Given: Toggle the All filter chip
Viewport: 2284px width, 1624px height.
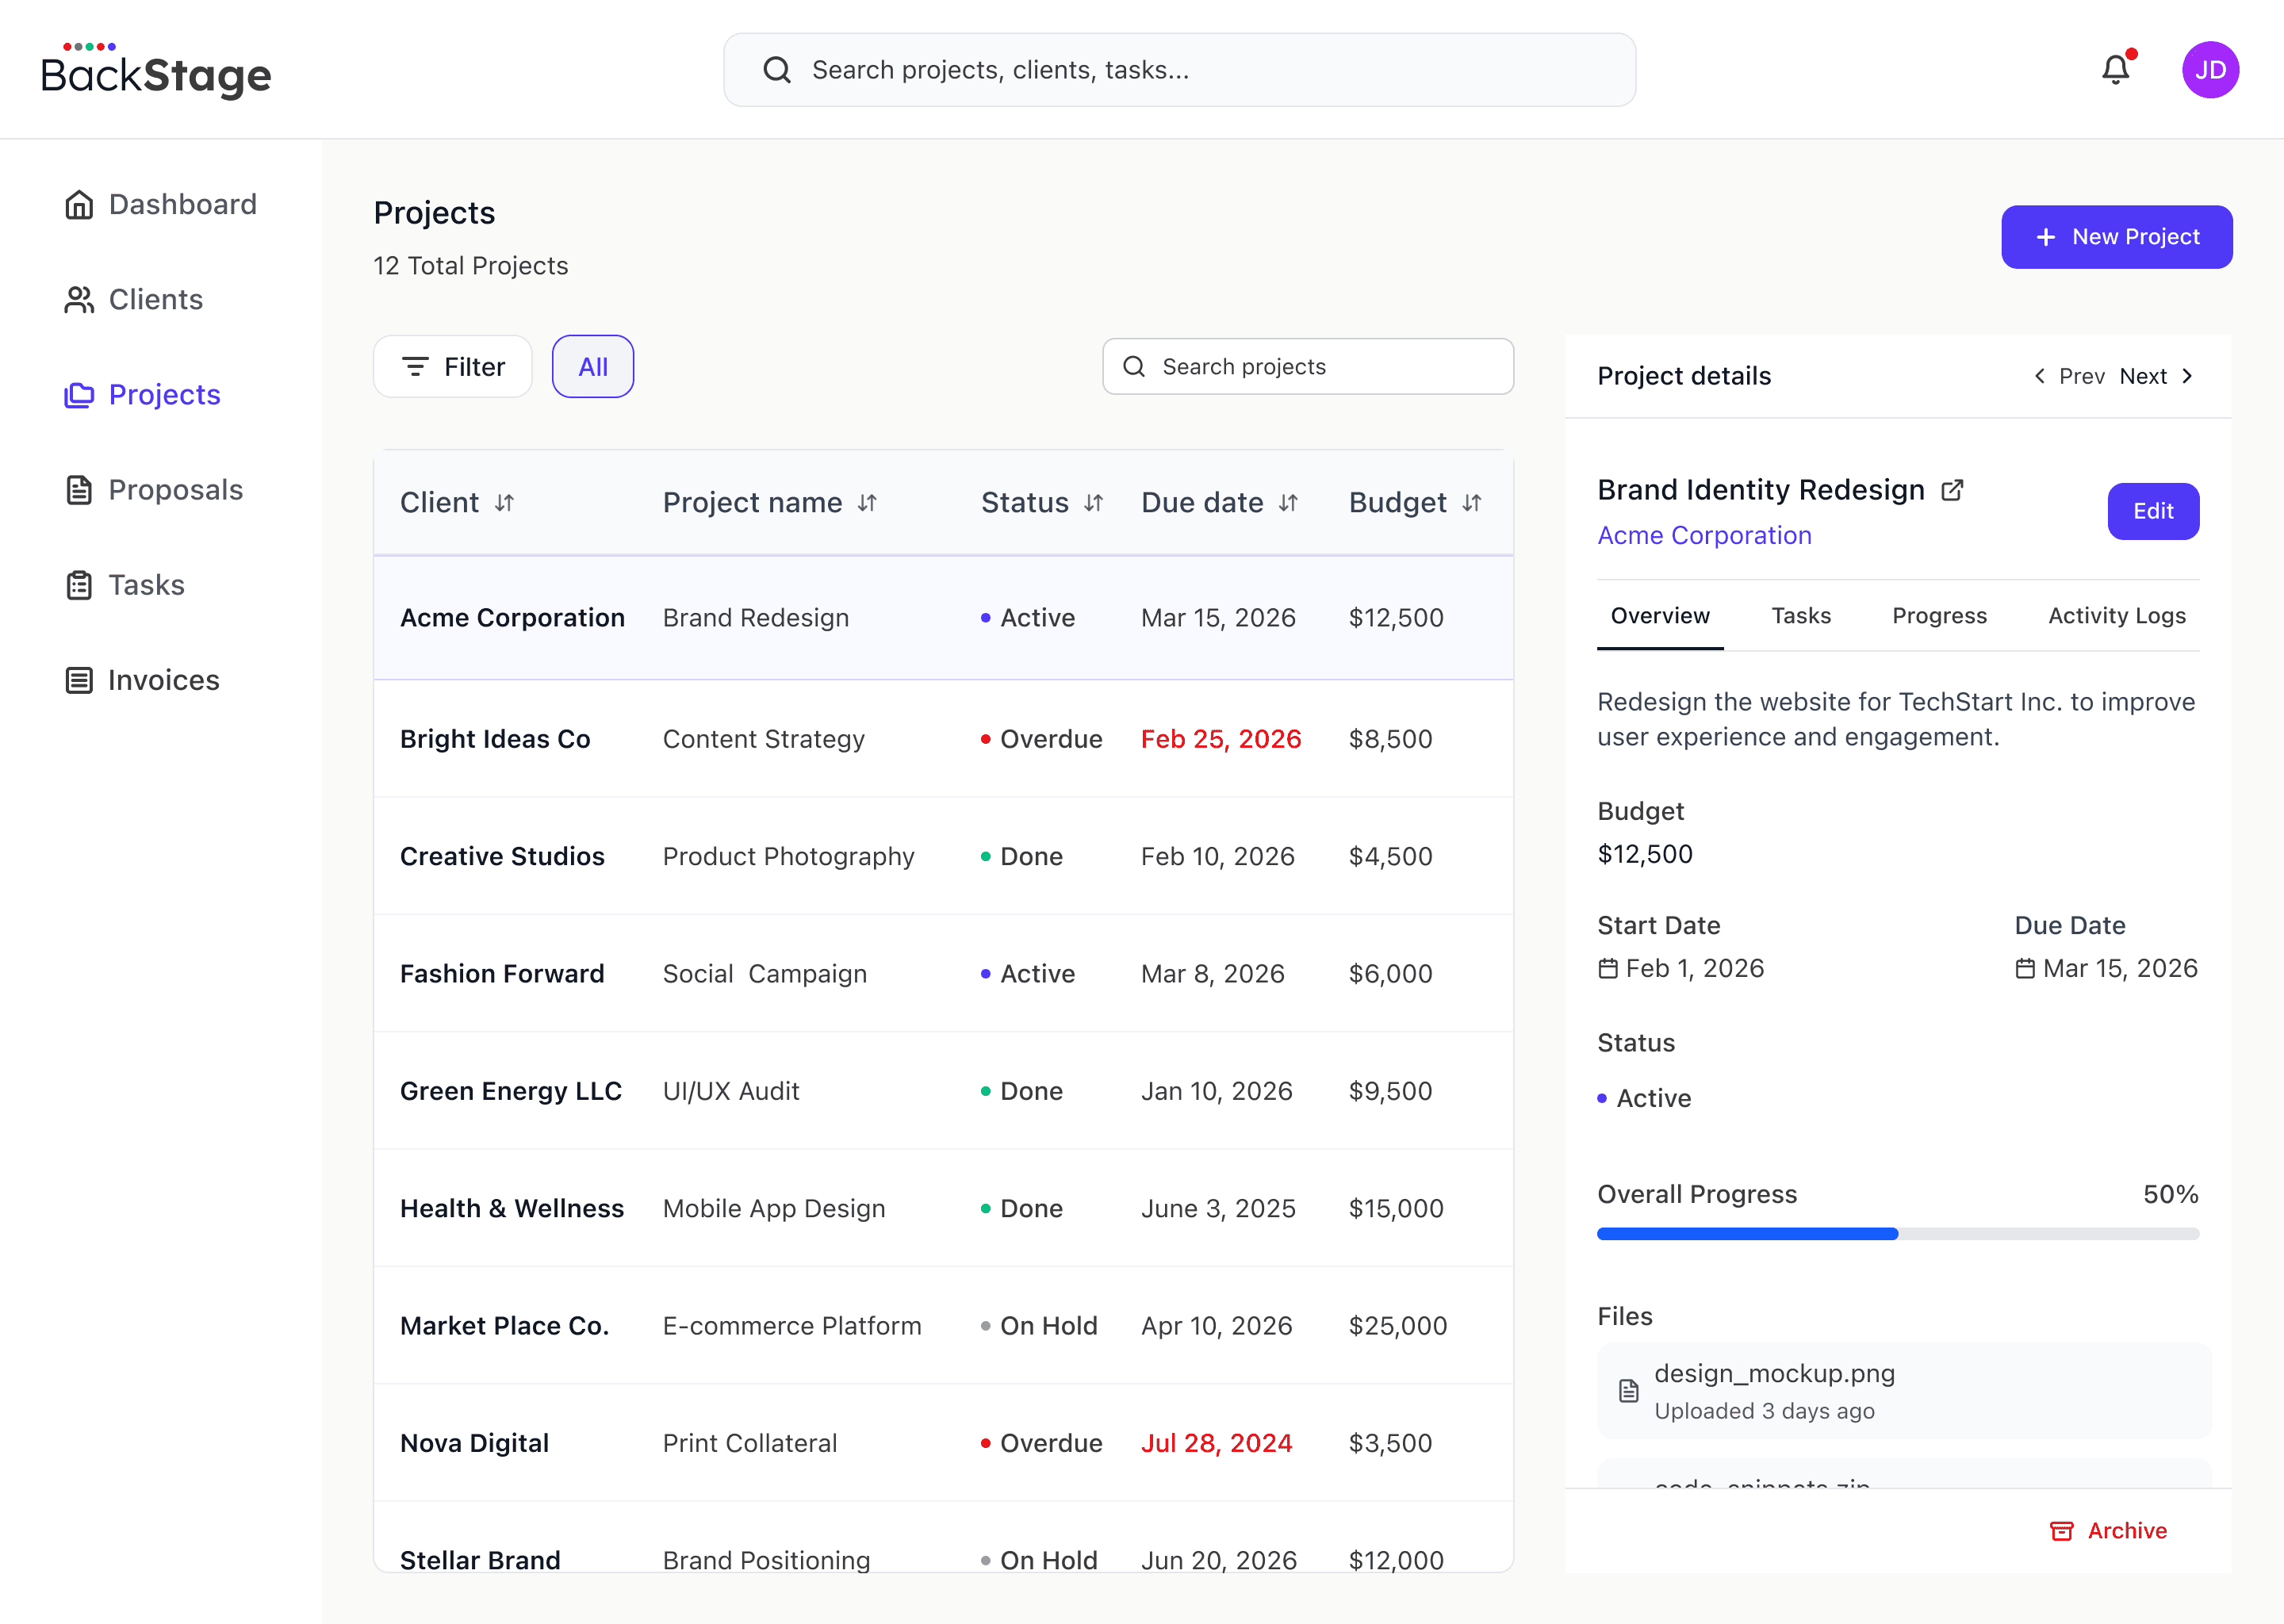Looking at the screenshot, I should click(593, 367).
